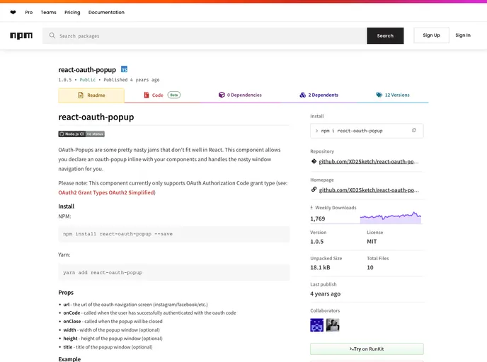Click the onClose prop list item

coord(113,322)
